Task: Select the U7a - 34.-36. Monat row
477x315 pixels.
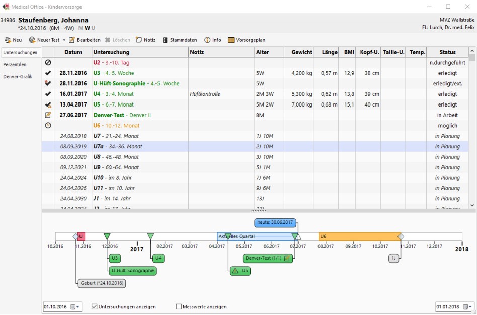Action: pyautogui.click(x=255, y=146)
